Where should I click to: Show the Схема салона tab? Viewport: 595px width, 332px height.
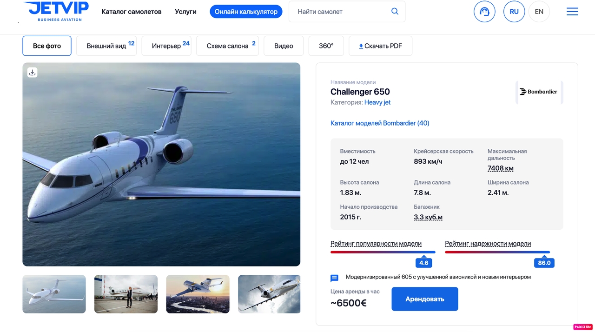(227, 46)
